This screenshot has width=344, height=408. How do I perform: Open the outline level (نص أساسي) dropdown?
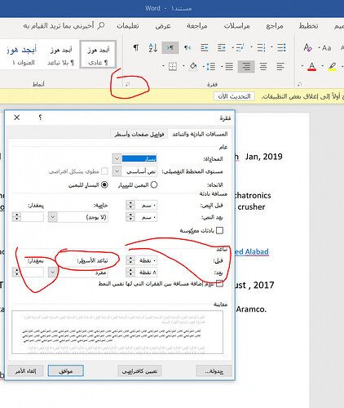(x=117, y=171)
